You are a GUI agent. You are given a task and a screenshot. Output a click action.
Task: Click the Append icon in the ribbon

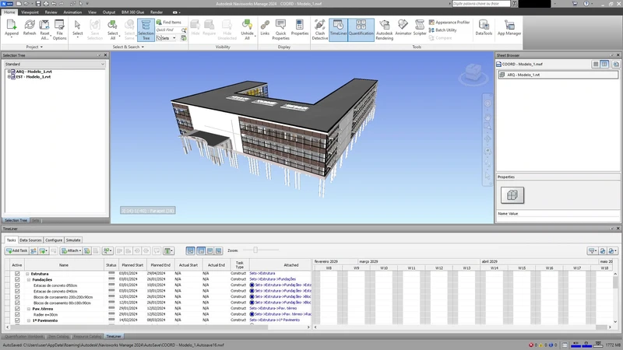point(12,29)
